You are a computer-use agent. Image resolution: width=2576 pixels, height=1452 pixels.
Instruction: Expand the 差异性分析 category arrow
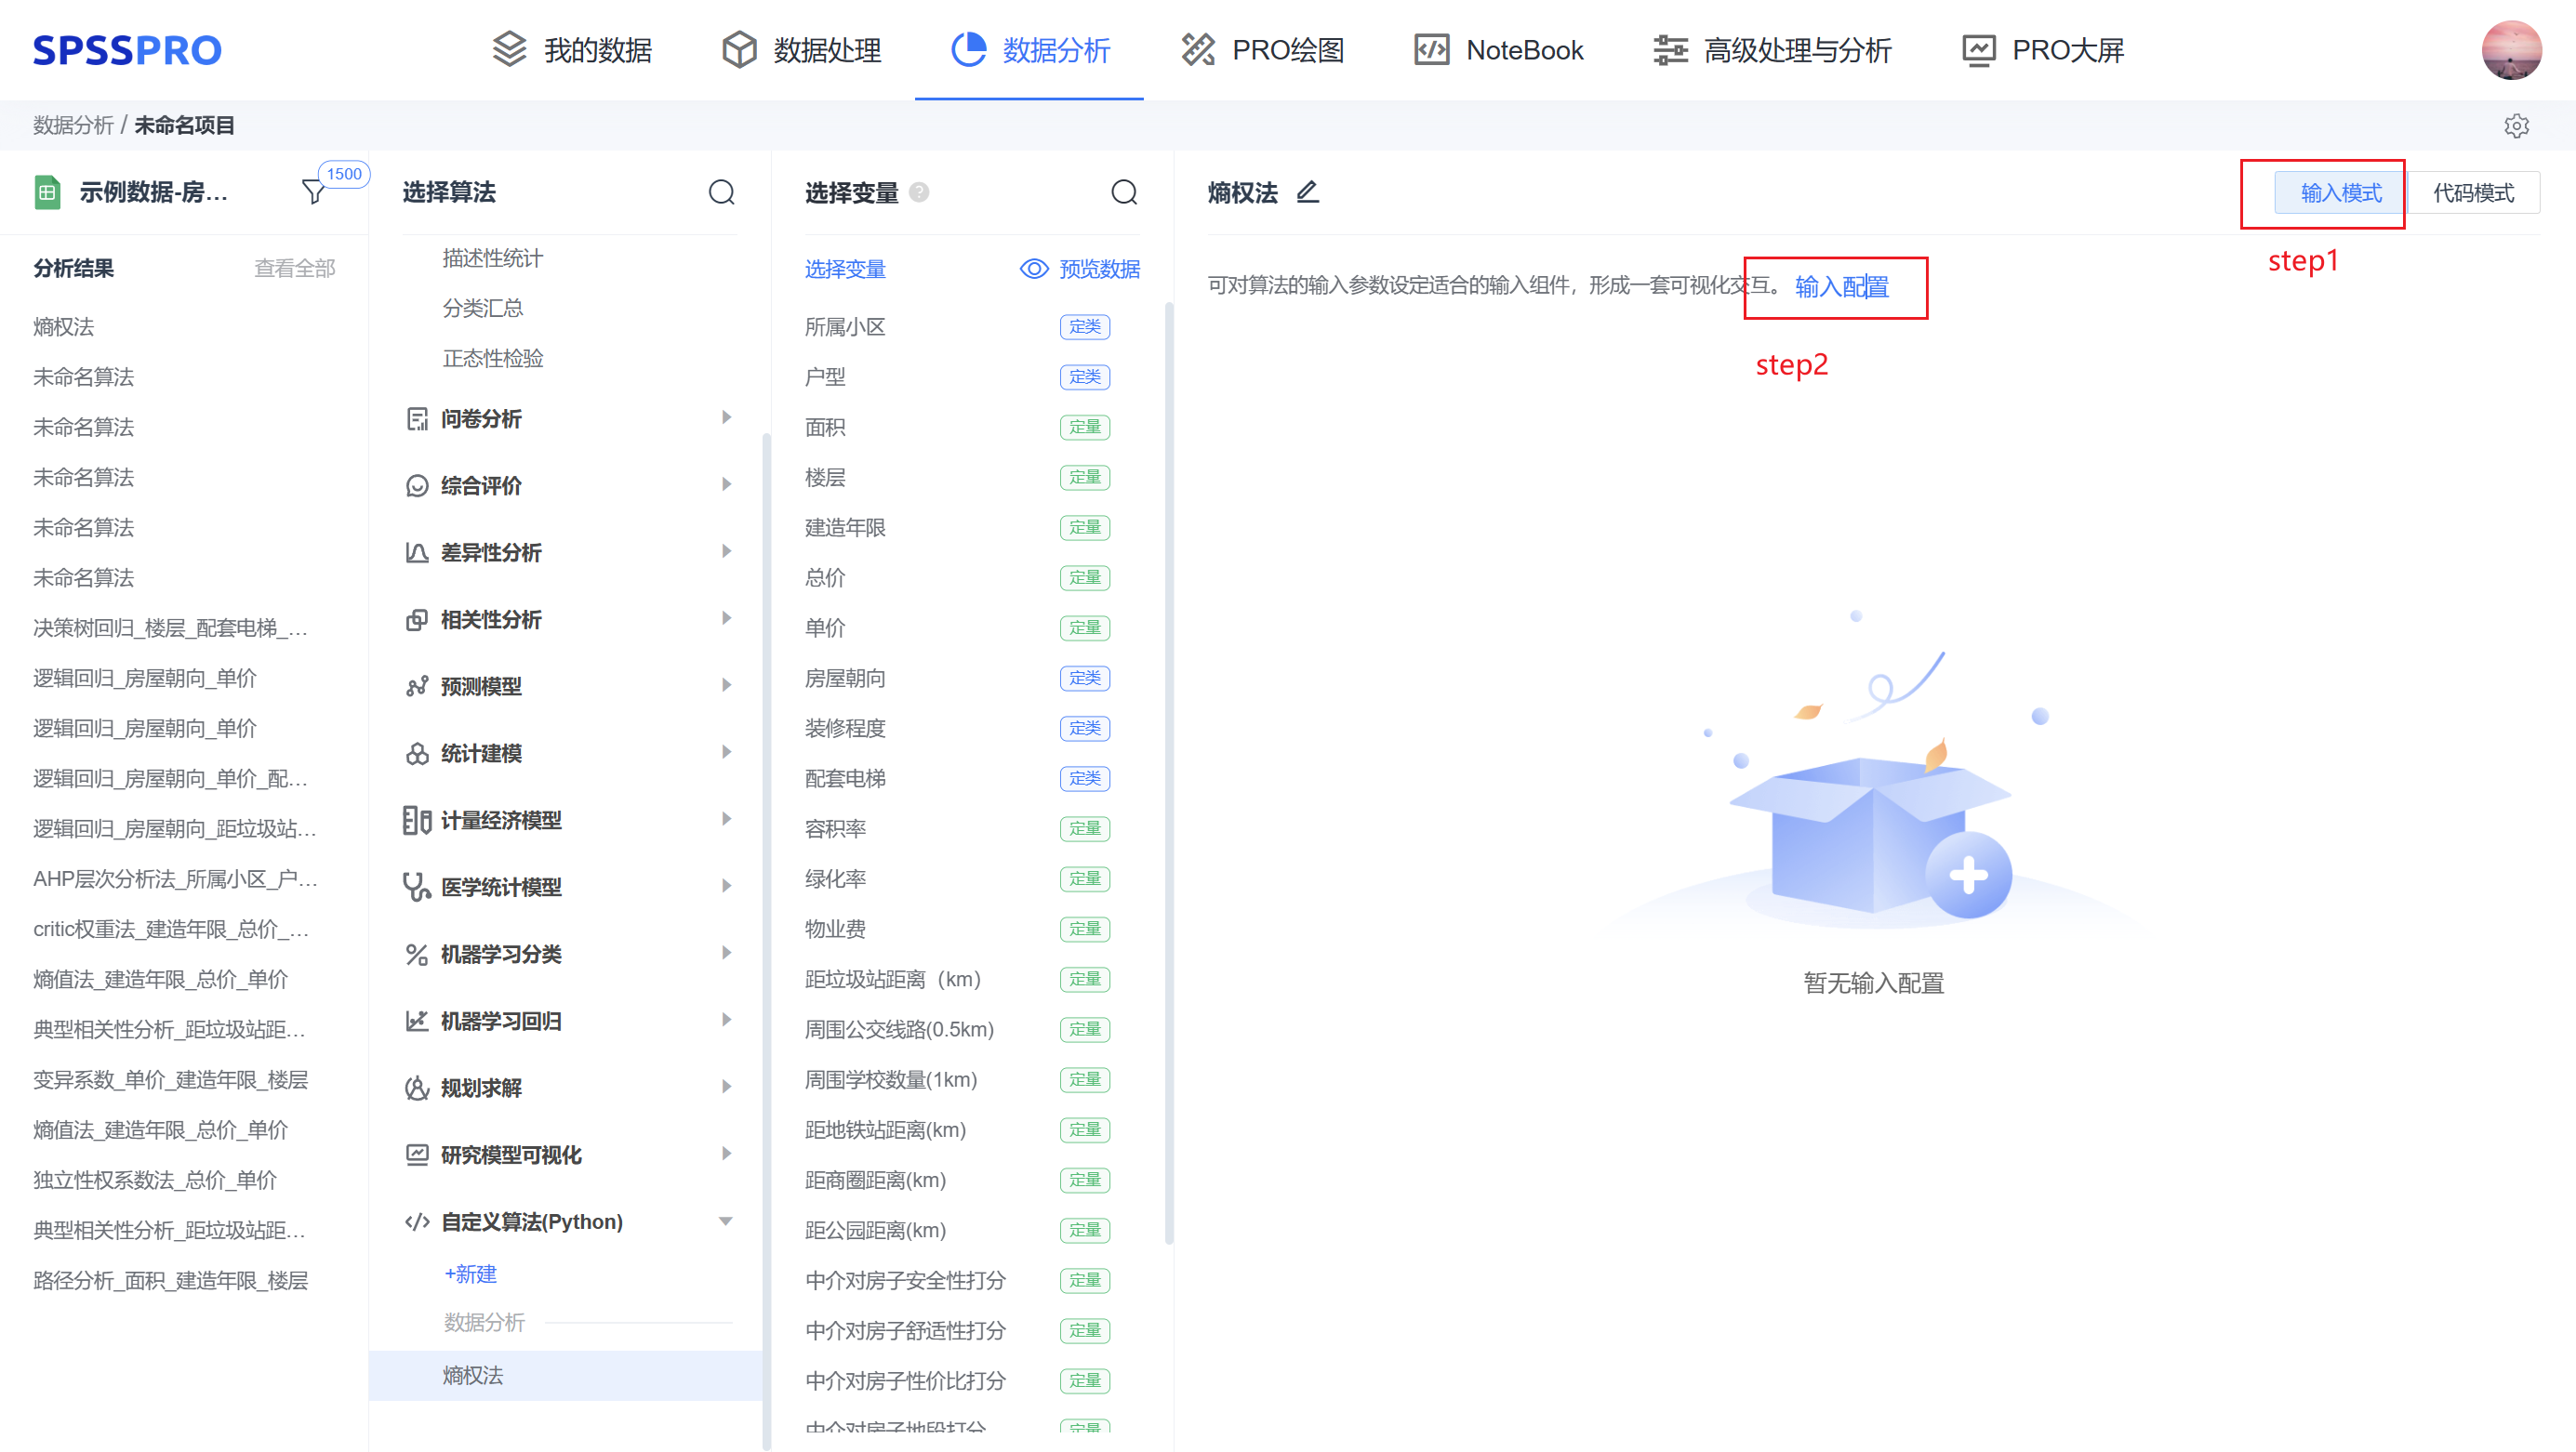727,551
